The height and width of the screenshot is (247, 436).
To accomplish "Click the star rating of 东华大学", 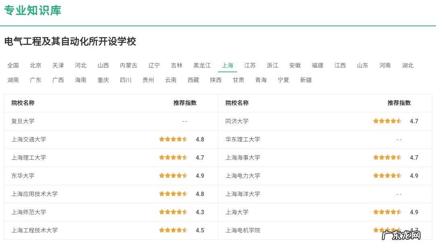I will (174, 175).
